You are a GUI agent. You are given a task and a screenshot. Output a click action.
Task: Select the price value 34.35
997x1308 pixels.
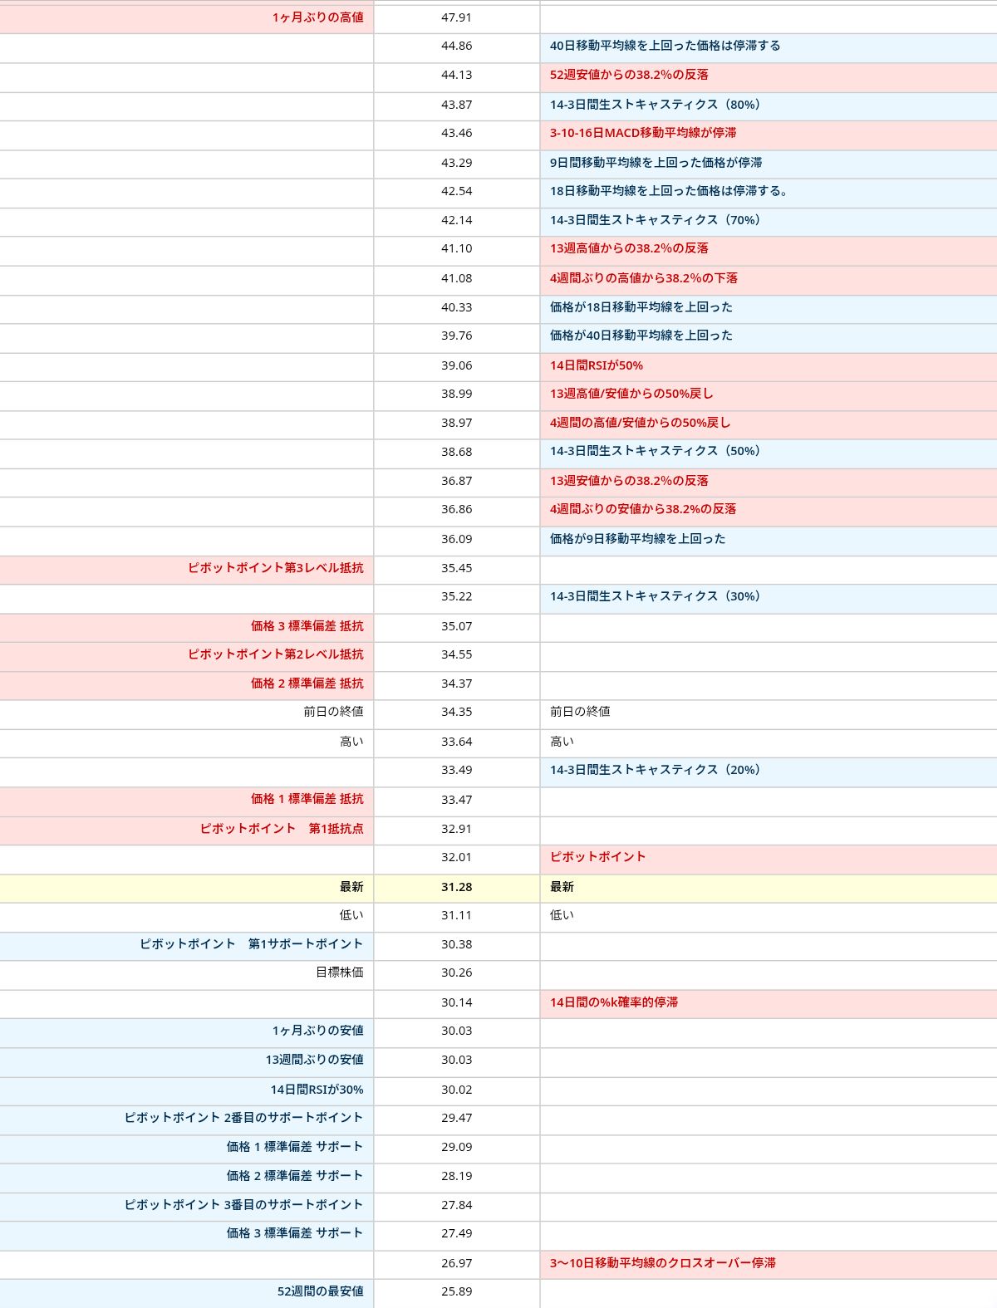pyautogui.click(x=456, y=712)
